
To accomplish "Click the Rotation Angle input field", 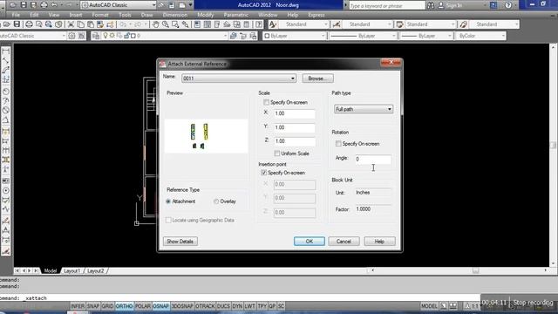I will click(372, 159).
